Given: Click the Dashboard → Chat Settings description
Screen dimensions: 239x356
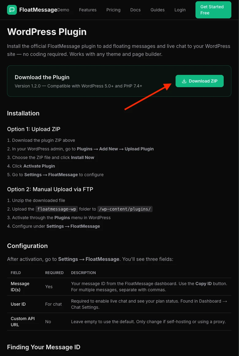Looking at the screenshot, I should coord(149,304).
